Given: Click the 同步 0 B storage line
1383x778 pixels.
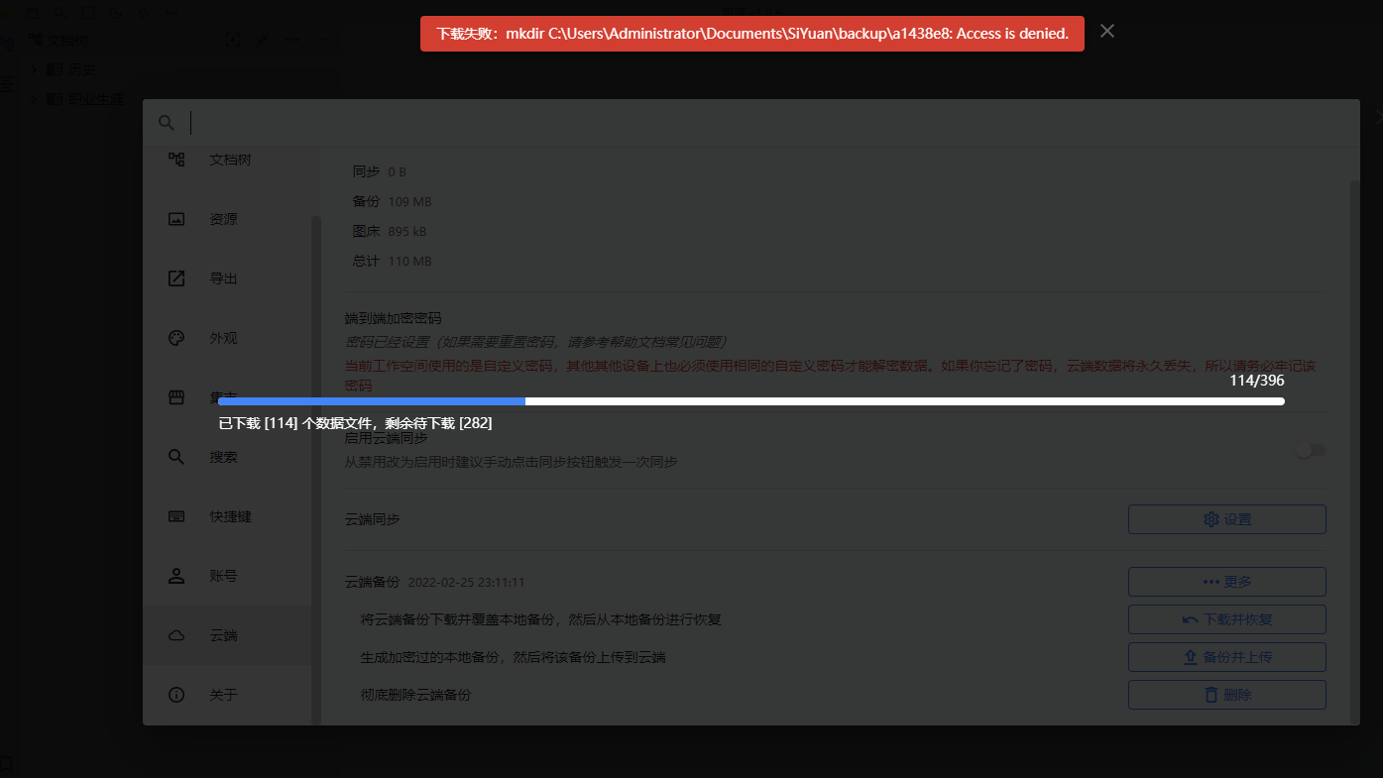Looking at the screenshot, I should click(380, 171).
